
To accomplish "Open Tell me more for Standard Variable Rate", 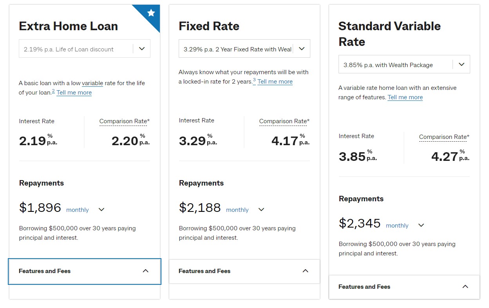I will click(405, 97).
